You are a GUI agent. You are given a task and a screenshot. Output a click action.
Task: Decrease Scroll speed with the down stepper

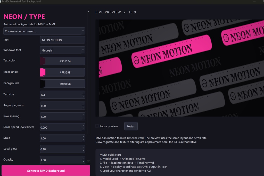pos(83,129)
